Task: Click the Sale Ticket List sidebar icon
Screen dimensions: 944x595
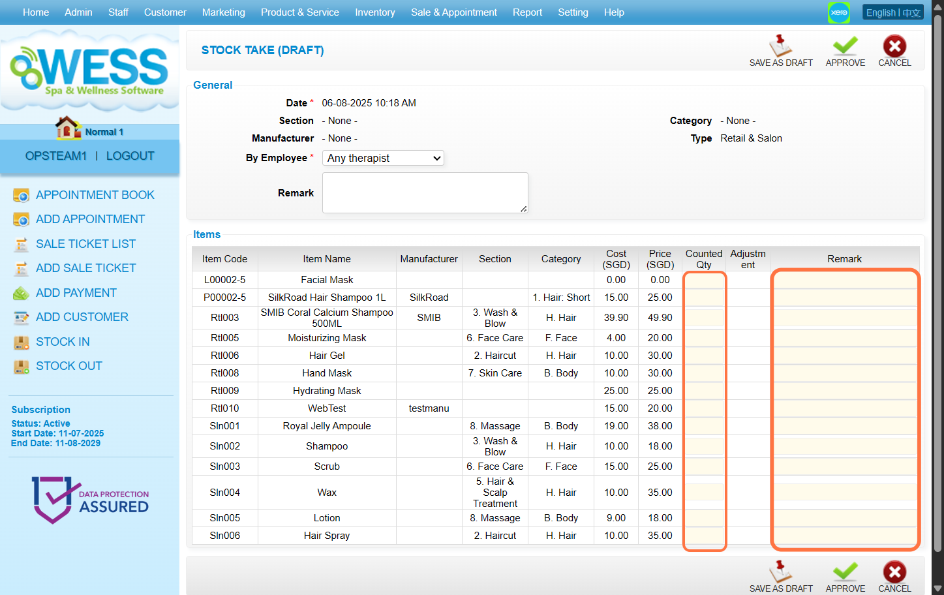Action: click(22, 244)
